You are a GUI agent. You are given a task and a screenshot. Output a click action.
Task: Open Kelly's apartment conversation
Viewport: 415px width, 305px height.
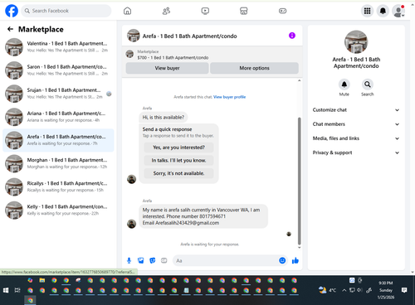coord(58,210)
